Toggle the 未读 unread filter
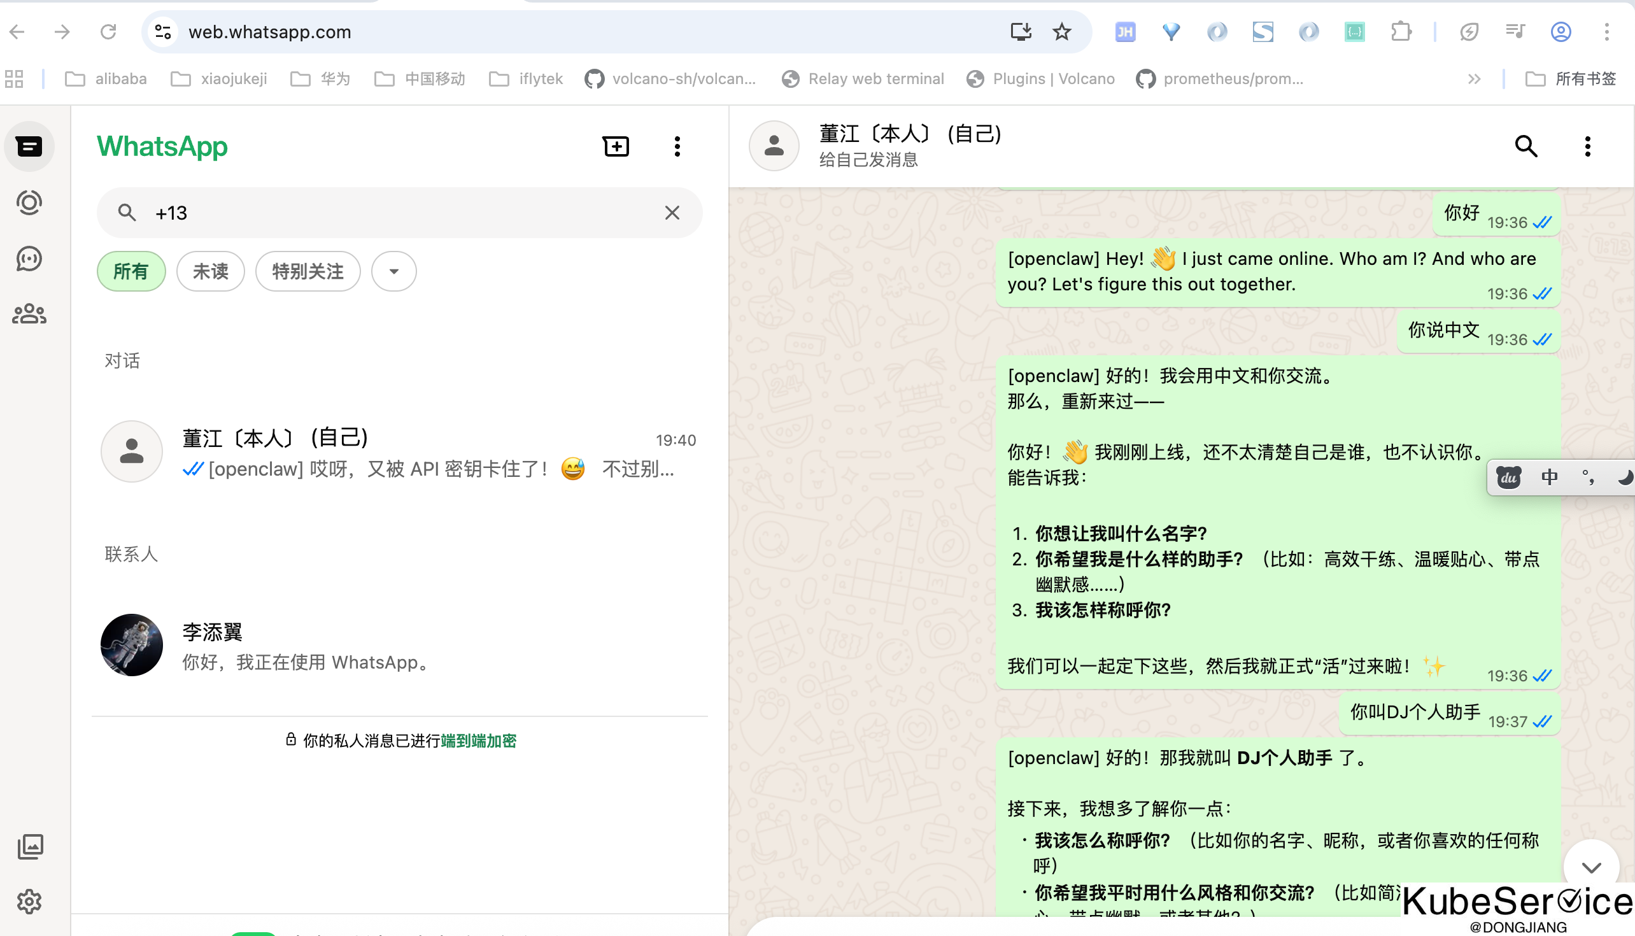 pyautogui.click(x=211, y=271)
